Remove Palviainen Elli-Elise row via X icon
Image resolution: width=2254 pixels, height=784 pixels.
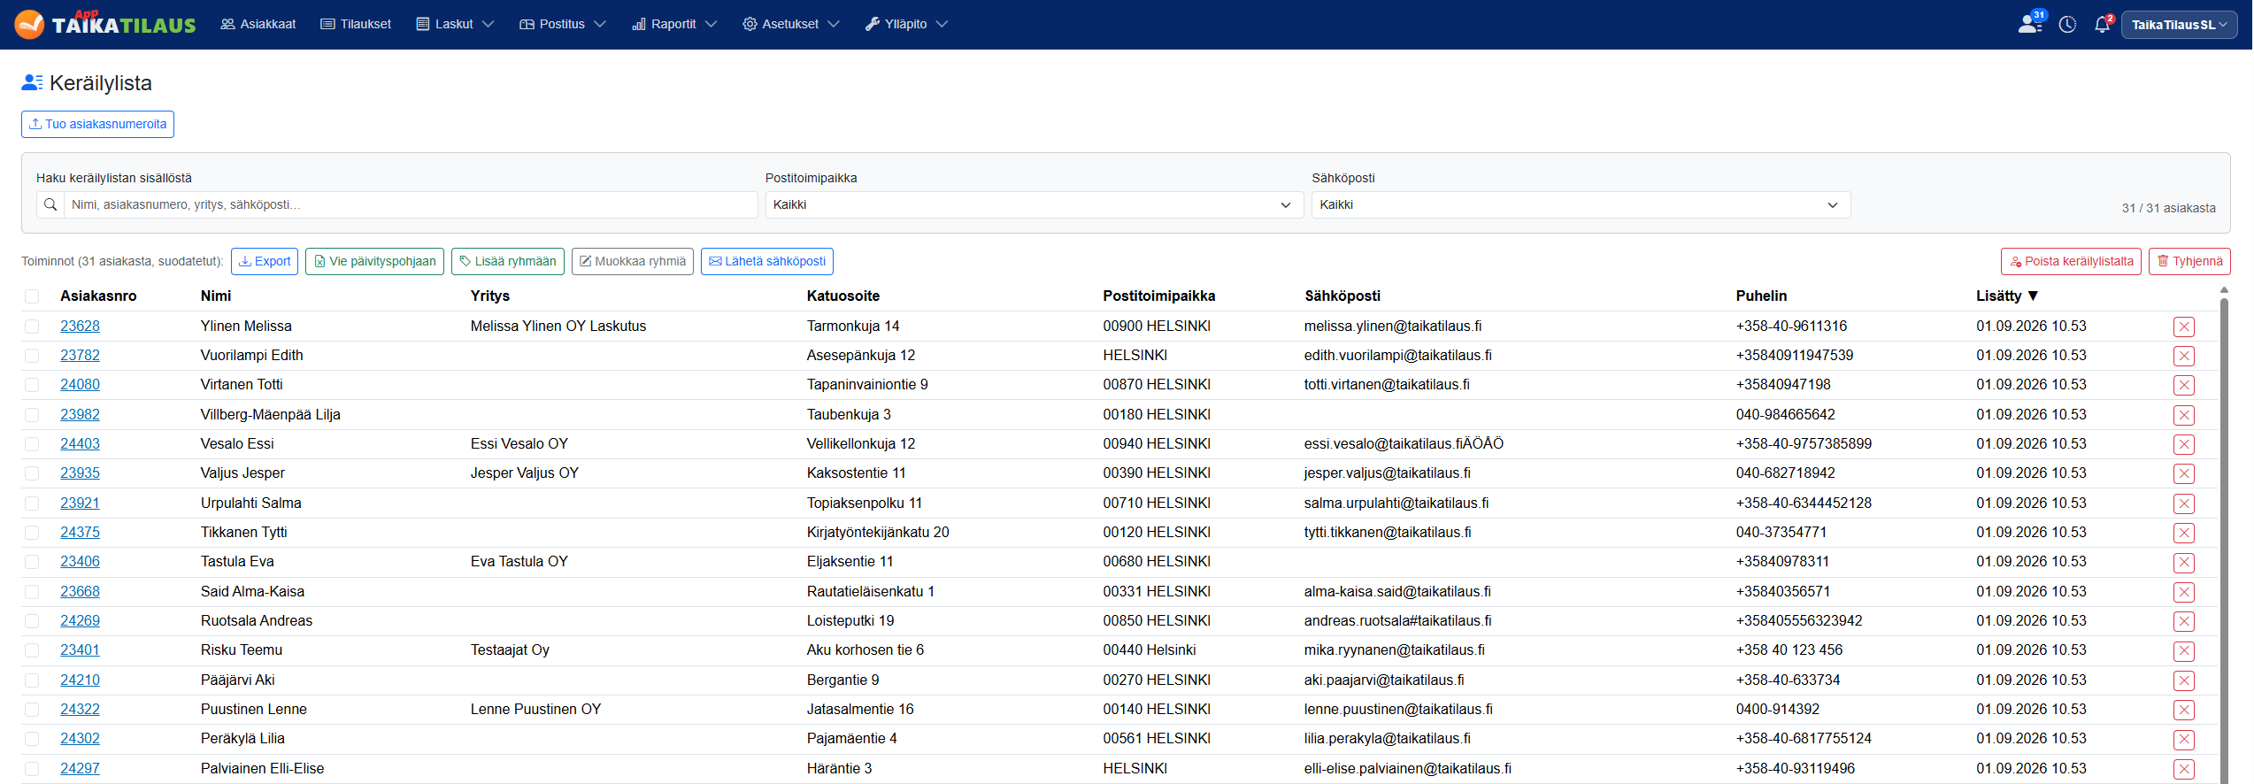(2183, 769)
